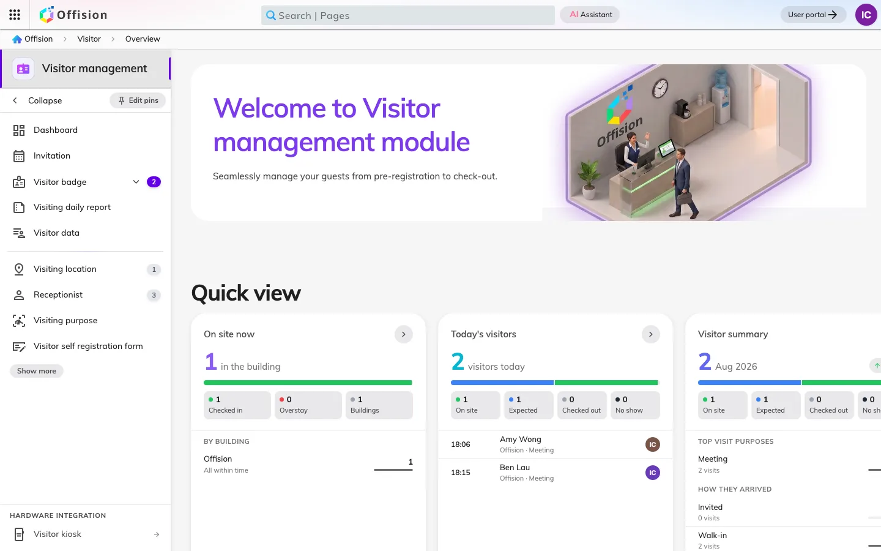Click the Invitation calendar icon
The image size is (881, 551).
(19, 156)
